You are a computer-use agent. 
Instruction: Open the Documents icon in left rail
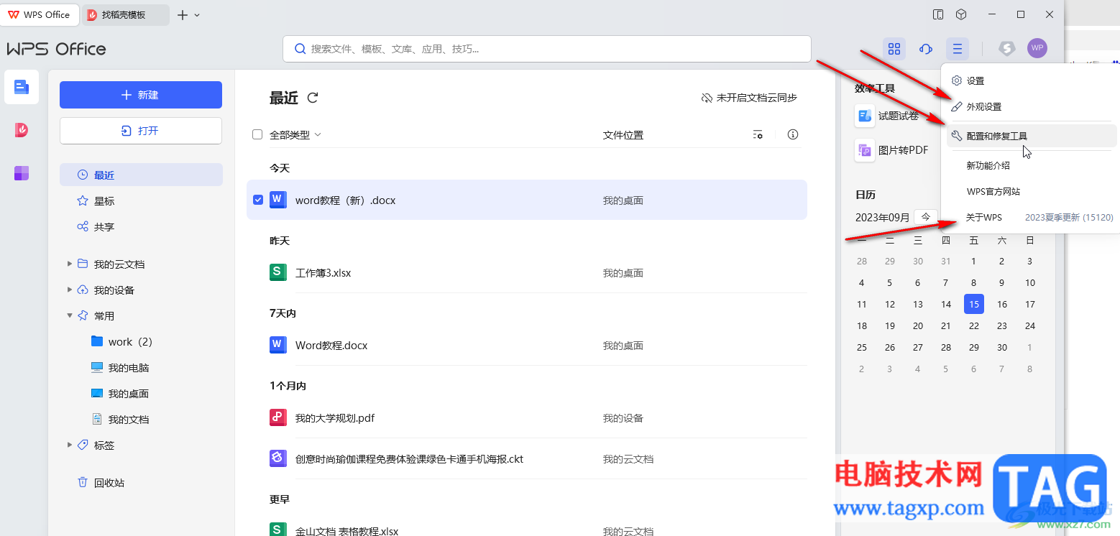point(22,87)
